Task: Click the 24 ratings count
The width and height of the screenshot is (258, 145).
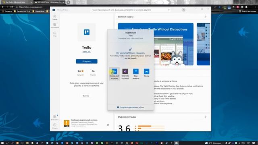Action: [x=93, y=71]
